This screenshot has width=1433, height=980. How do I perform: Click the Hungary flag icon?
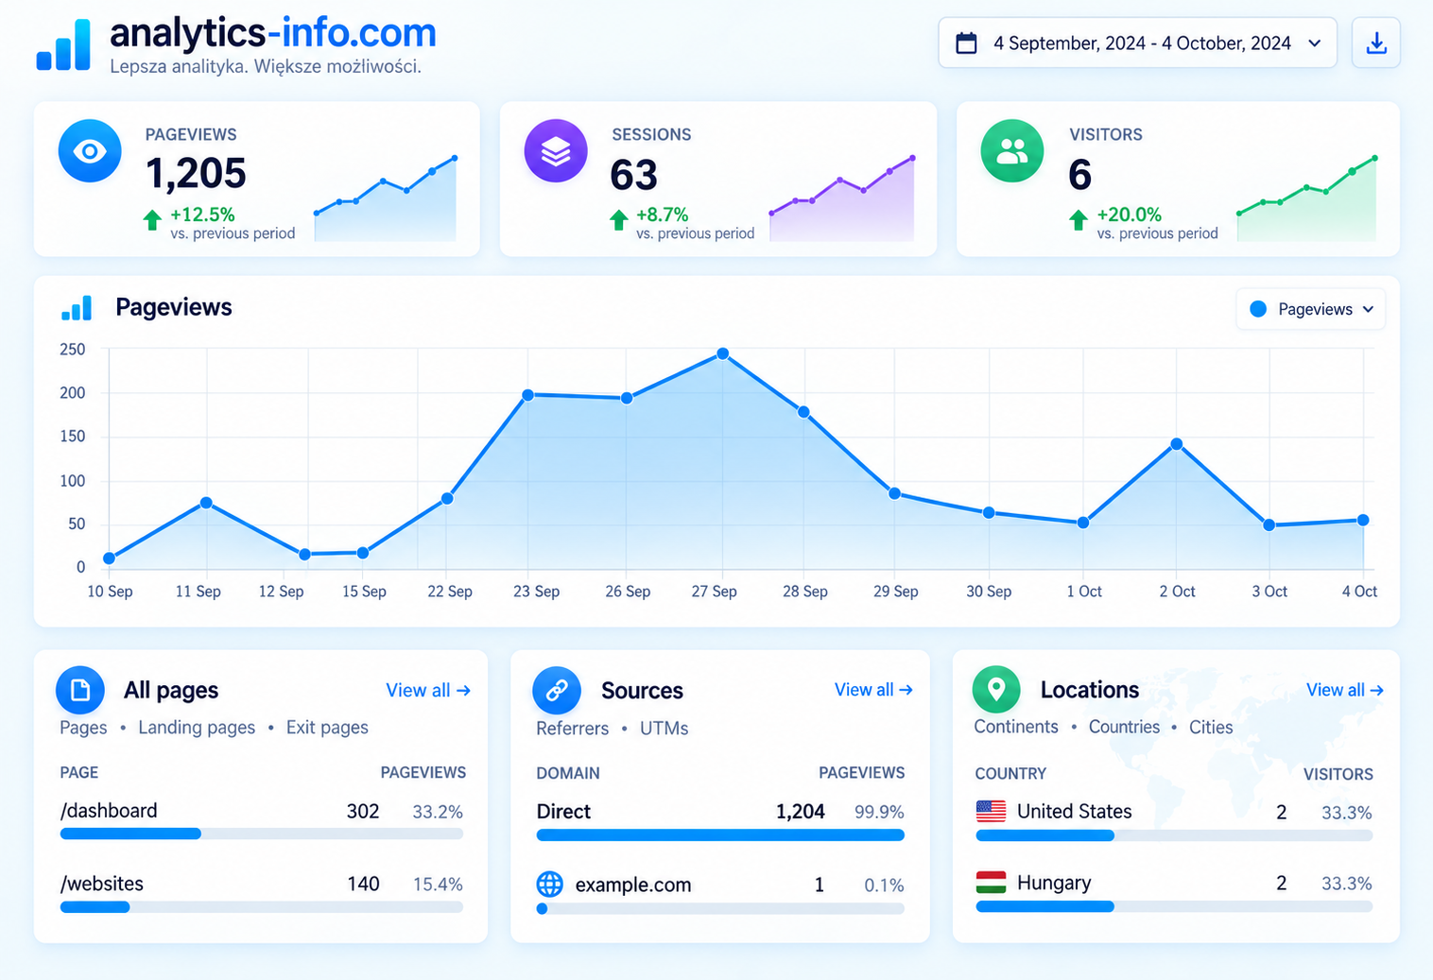coord(991,883)
